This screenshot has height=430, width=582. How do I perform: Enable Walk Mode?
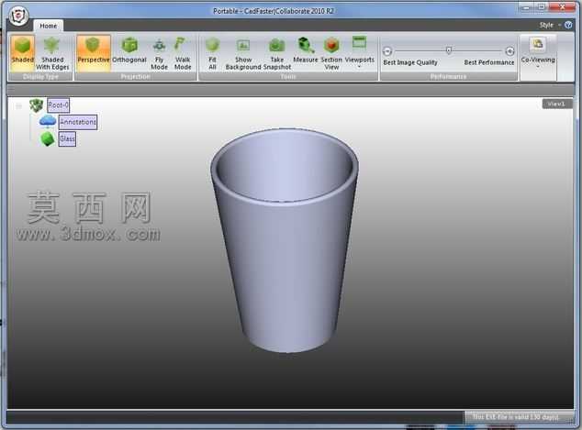pyautogui.click(x=183, y=53)
